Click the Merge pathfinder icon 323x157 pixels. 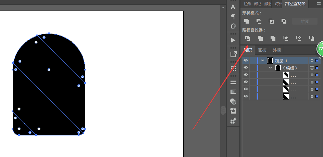273,38
